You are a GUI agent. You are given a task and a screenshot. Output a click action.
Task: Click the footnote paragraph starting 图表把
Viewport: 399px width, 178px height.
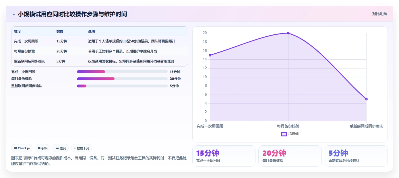click(99, 161)
